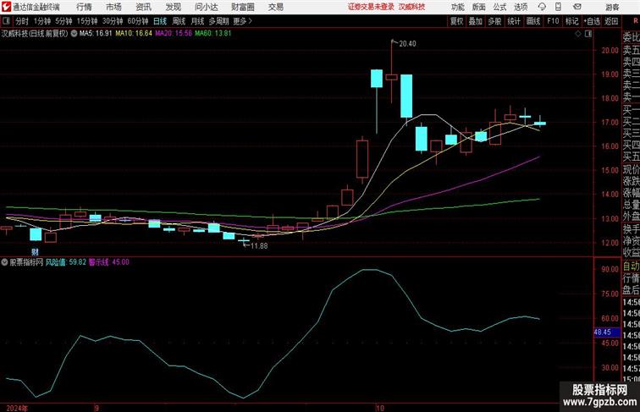Image resolution: width=640 pixels, height=412 pixels.
Task: Click the MA20: 15.56 value
Action: click(x=174, y=34)
